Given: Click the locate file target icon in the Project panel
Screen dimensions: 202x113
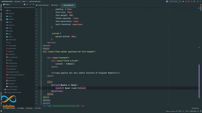Looking at the screenshot, I should 24,4.
